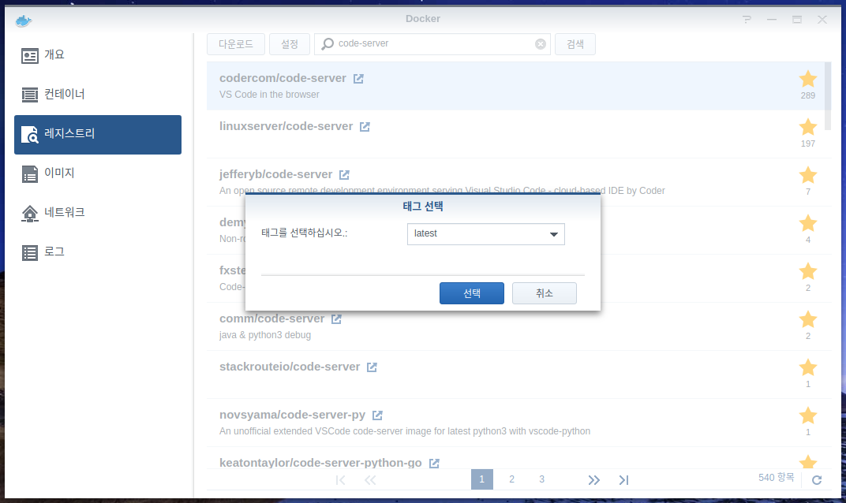Viewport: 846px width, 503px height.
Task: Select the comm/code-server row
Action: point(516,326)
